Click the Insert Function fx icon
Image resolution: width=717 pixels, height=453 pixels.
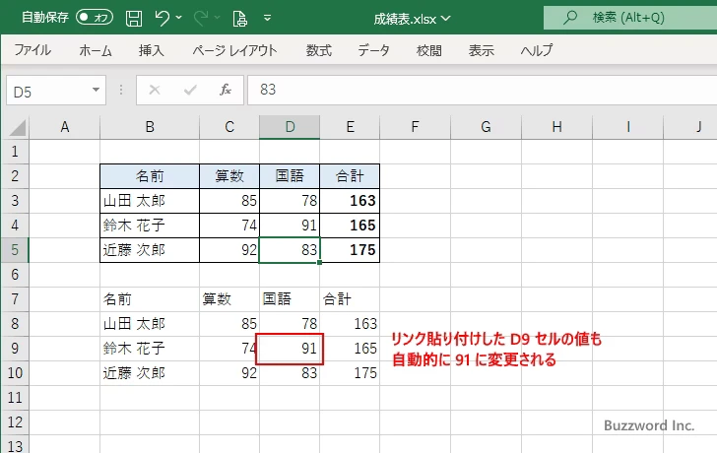(x=226, y=90)
